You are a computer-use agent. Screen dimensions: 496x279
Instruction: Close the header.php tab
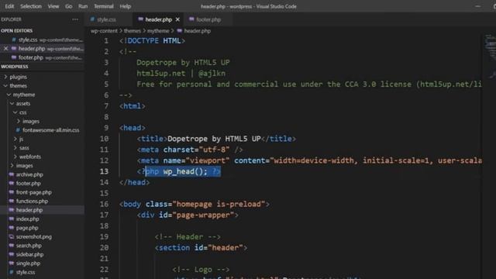177,19
